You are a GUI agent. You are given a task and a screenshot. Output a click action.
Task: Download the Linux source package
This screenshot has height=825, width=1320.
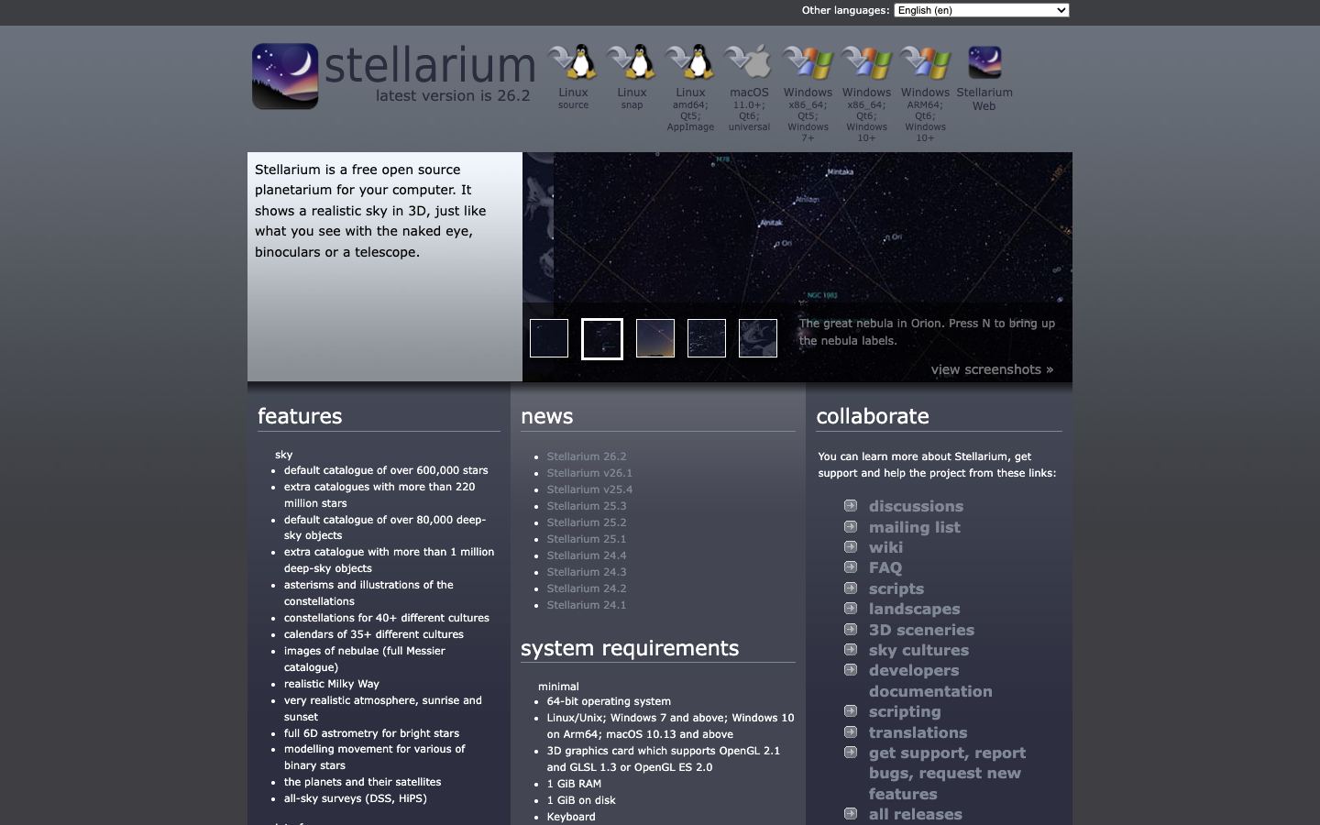pyautogui.click(x=573, y=77)
